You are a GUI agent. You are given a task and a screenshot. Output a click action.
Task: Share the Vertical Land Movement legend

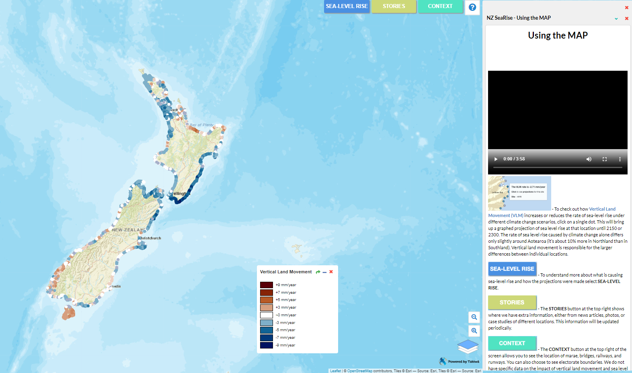tap(318, 272)
